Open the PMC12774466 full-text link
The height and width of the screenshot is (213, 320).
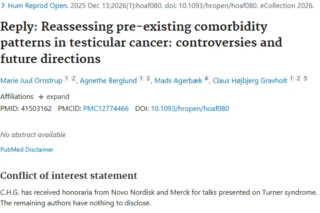click(106, 109)
